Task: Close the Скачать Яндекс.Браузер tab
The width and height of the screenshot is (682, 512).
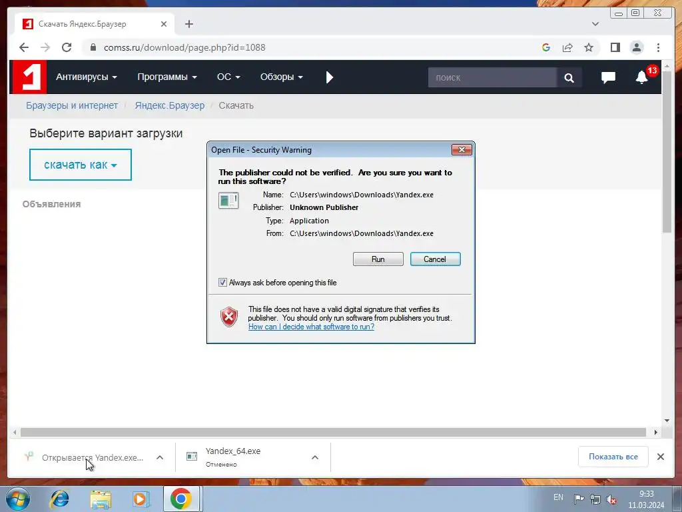Action: click(164, 24)
